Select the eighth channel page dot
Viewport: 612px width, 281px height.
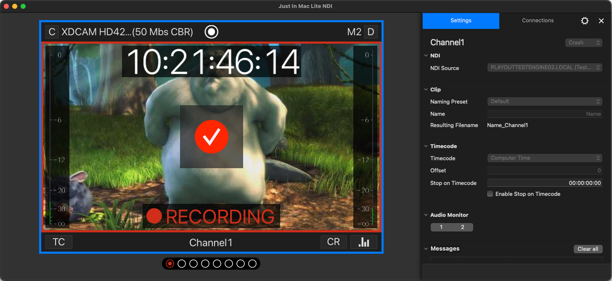tap(252, 263)
